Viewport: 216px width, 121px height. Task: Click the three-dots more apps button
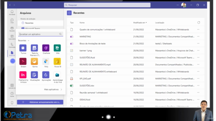coord(12,61)
